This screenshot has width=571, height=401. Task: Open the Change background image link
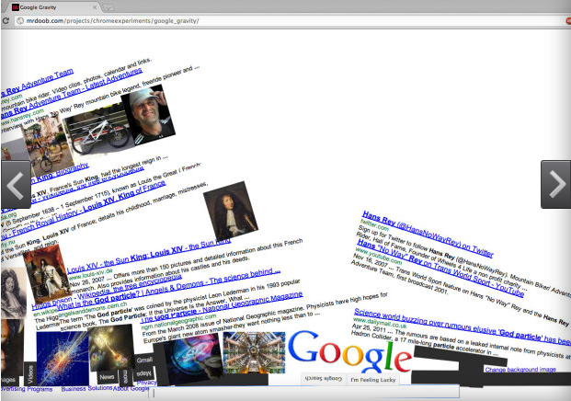tap(520, 370)
